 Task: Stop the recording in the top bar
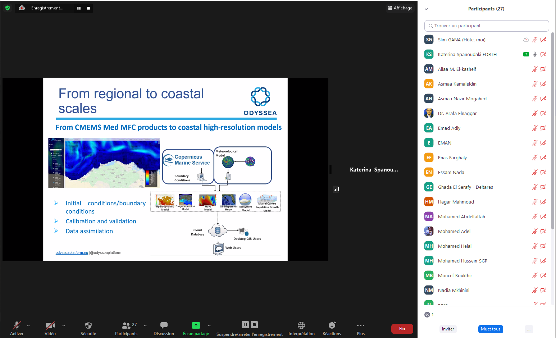coord(88,8)
